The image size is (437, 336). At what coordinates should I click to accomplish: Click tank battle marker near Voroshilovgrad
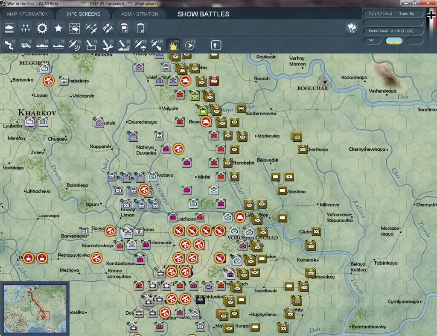(240, 217)
